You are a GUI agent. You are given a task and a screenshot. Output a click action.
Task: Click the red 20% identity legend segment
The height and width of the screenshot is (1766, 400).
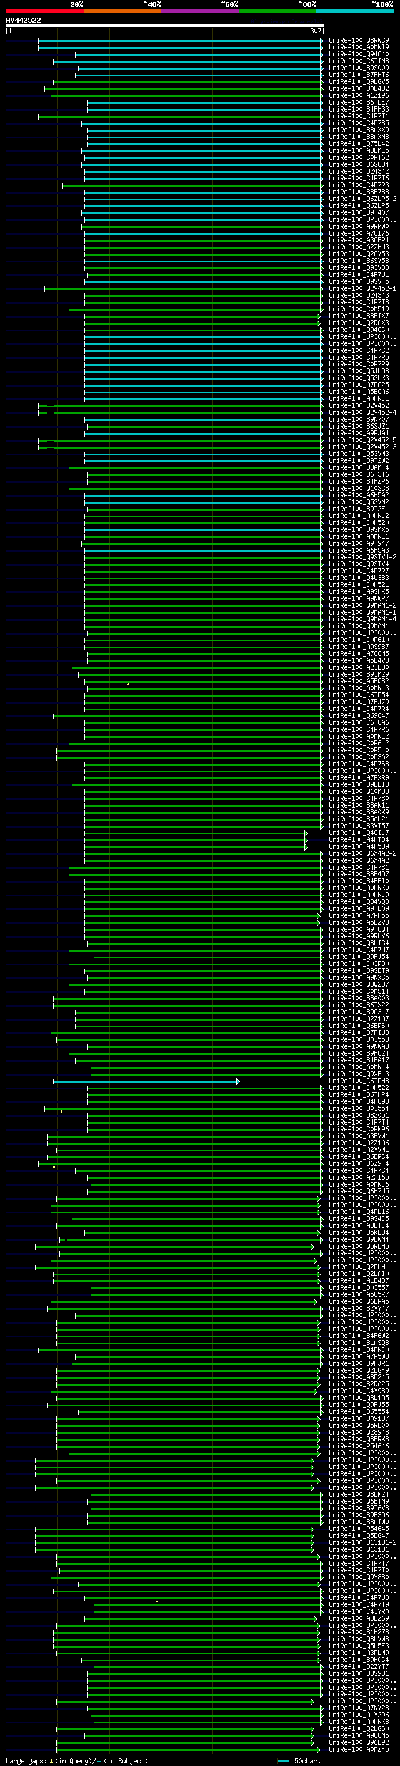(x=44, y=11)
